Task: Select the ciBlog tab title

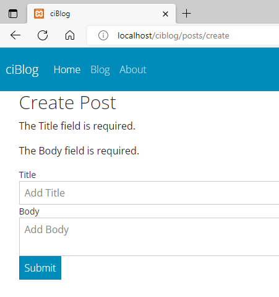Action: coord(60,14)
